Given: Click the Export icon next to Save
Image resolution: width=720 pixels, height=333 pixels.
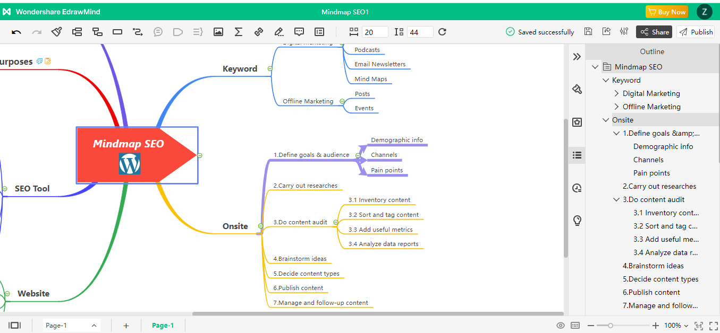Looking at the screenshot, I should click(606, 32).
